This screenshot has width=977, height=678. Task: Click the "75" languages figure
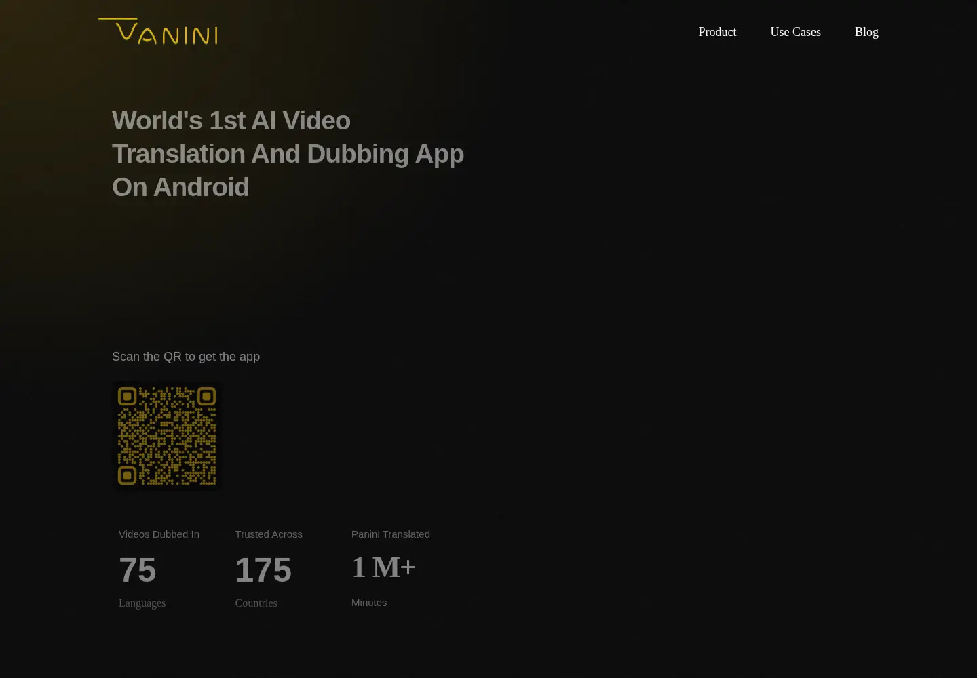coord(138,570)
